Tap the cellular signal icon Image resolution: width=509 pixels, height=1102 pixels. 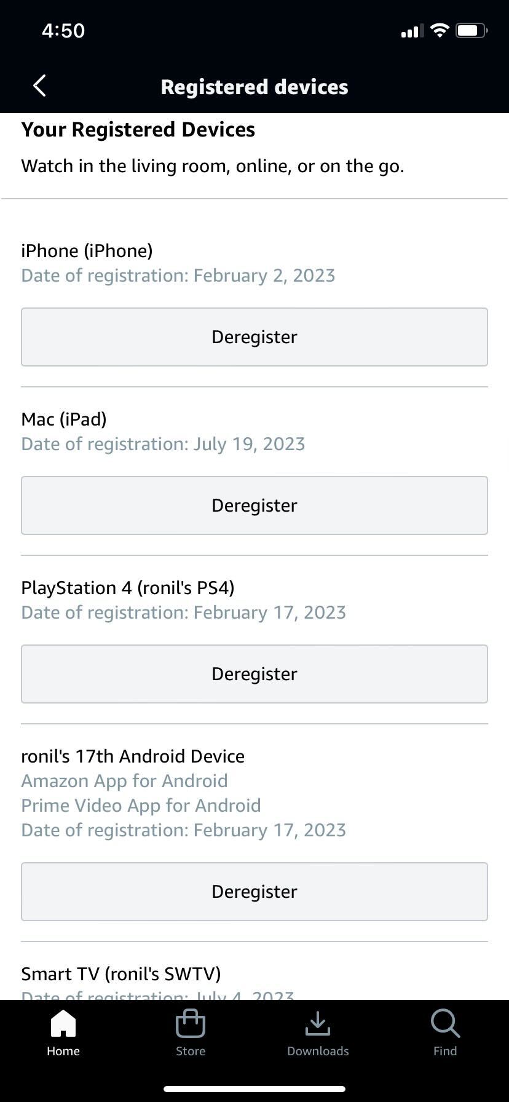pos(412,31)
